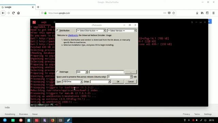Click OK to begin installing
The width and height of the screenshot is (218, 123).
118,82
